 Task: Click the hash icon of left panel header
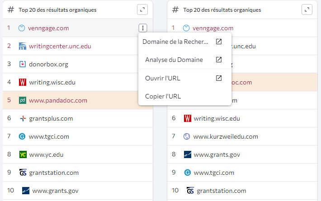click(x=11, y=9)
